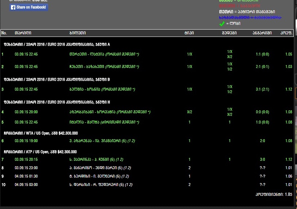Select the EURO 2016 group B header row

pyautogui.click(x=57, y=79)
